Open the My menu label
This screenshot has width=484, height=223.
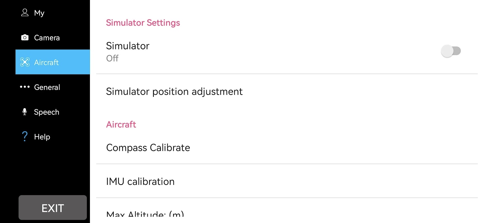[x=39, y=13]
